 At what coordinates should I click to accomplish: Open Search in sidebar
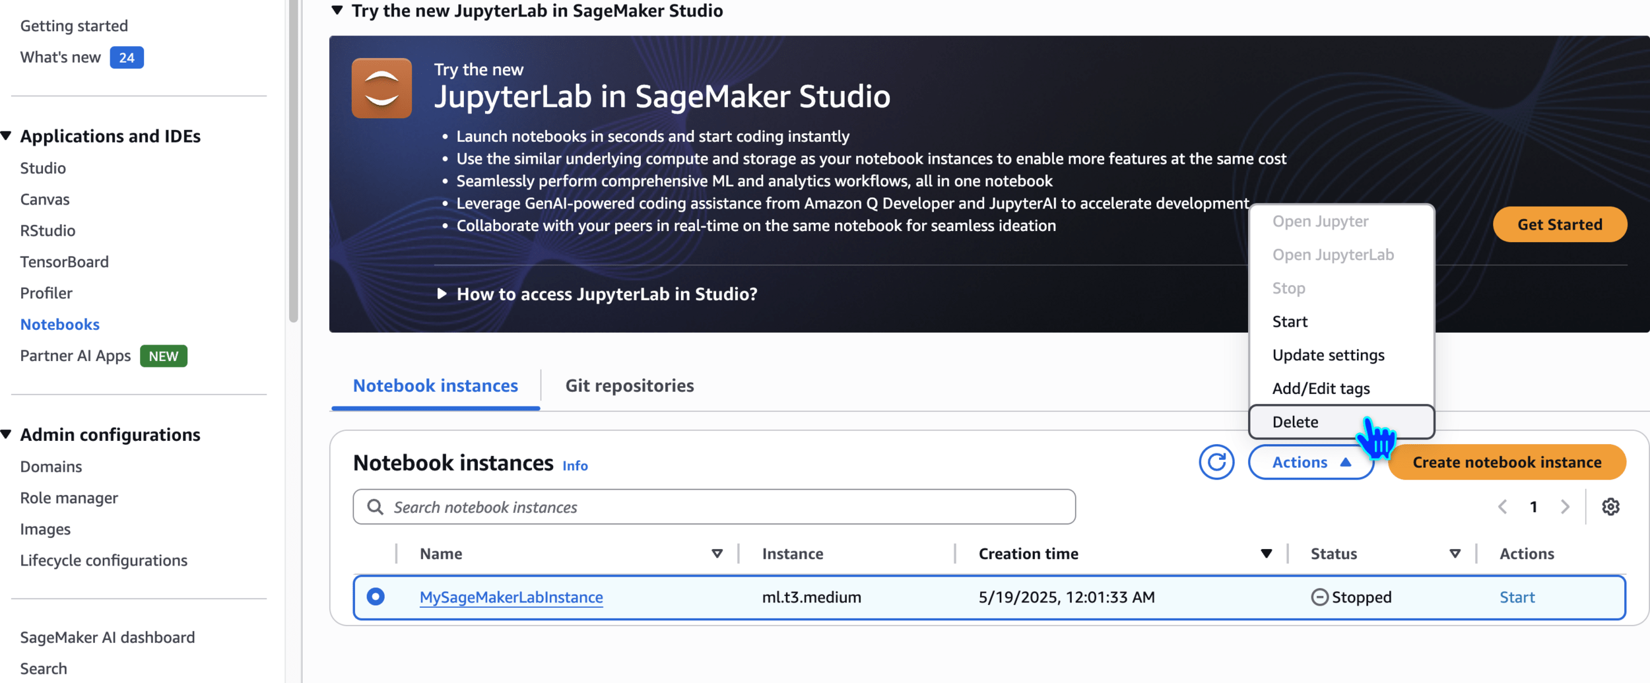(44, 668)
